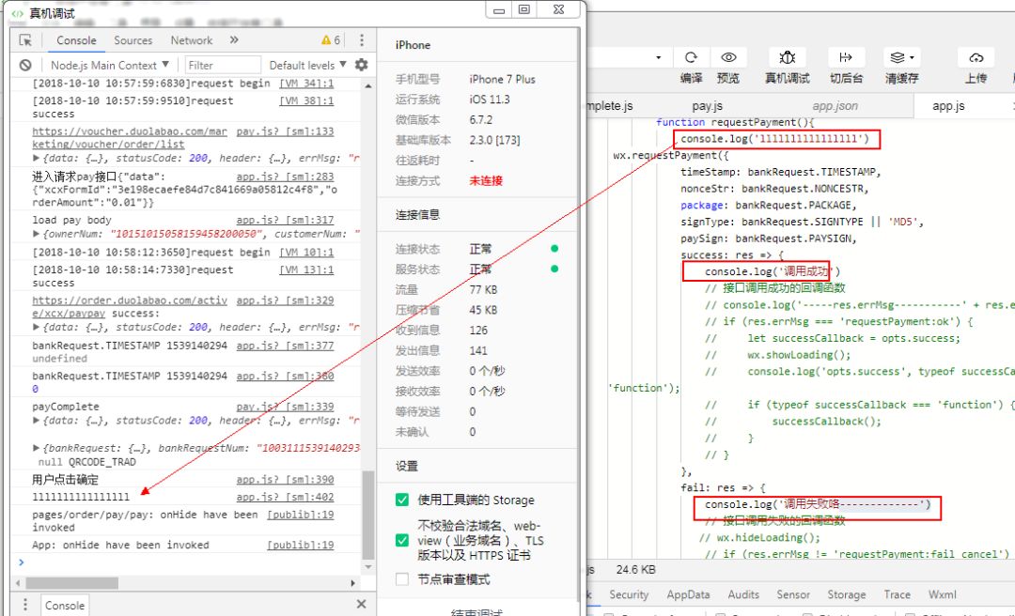Toggle 使用工具端的 Storage checkbox
The height and width of the screenshot is (616, 1015).
402,500
